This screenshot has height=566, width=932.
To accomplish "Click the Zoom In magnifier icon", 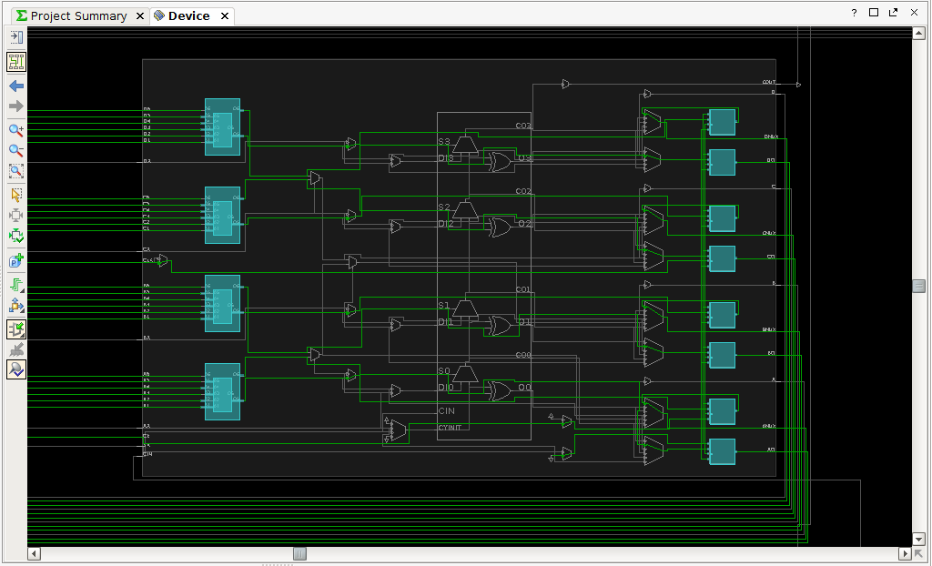I will (x=16, y=130).
